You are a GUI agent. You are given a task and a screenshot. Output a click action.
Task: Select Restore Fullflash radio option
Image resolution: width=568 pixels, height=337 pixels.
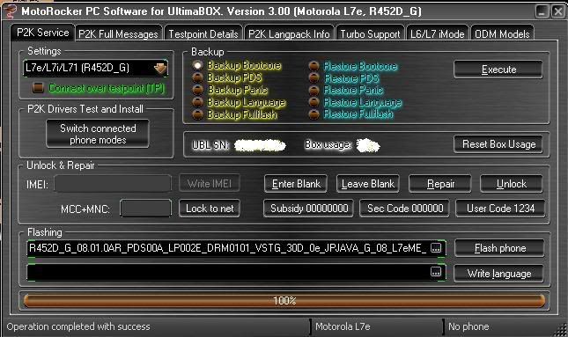click(x=314, y=114)
